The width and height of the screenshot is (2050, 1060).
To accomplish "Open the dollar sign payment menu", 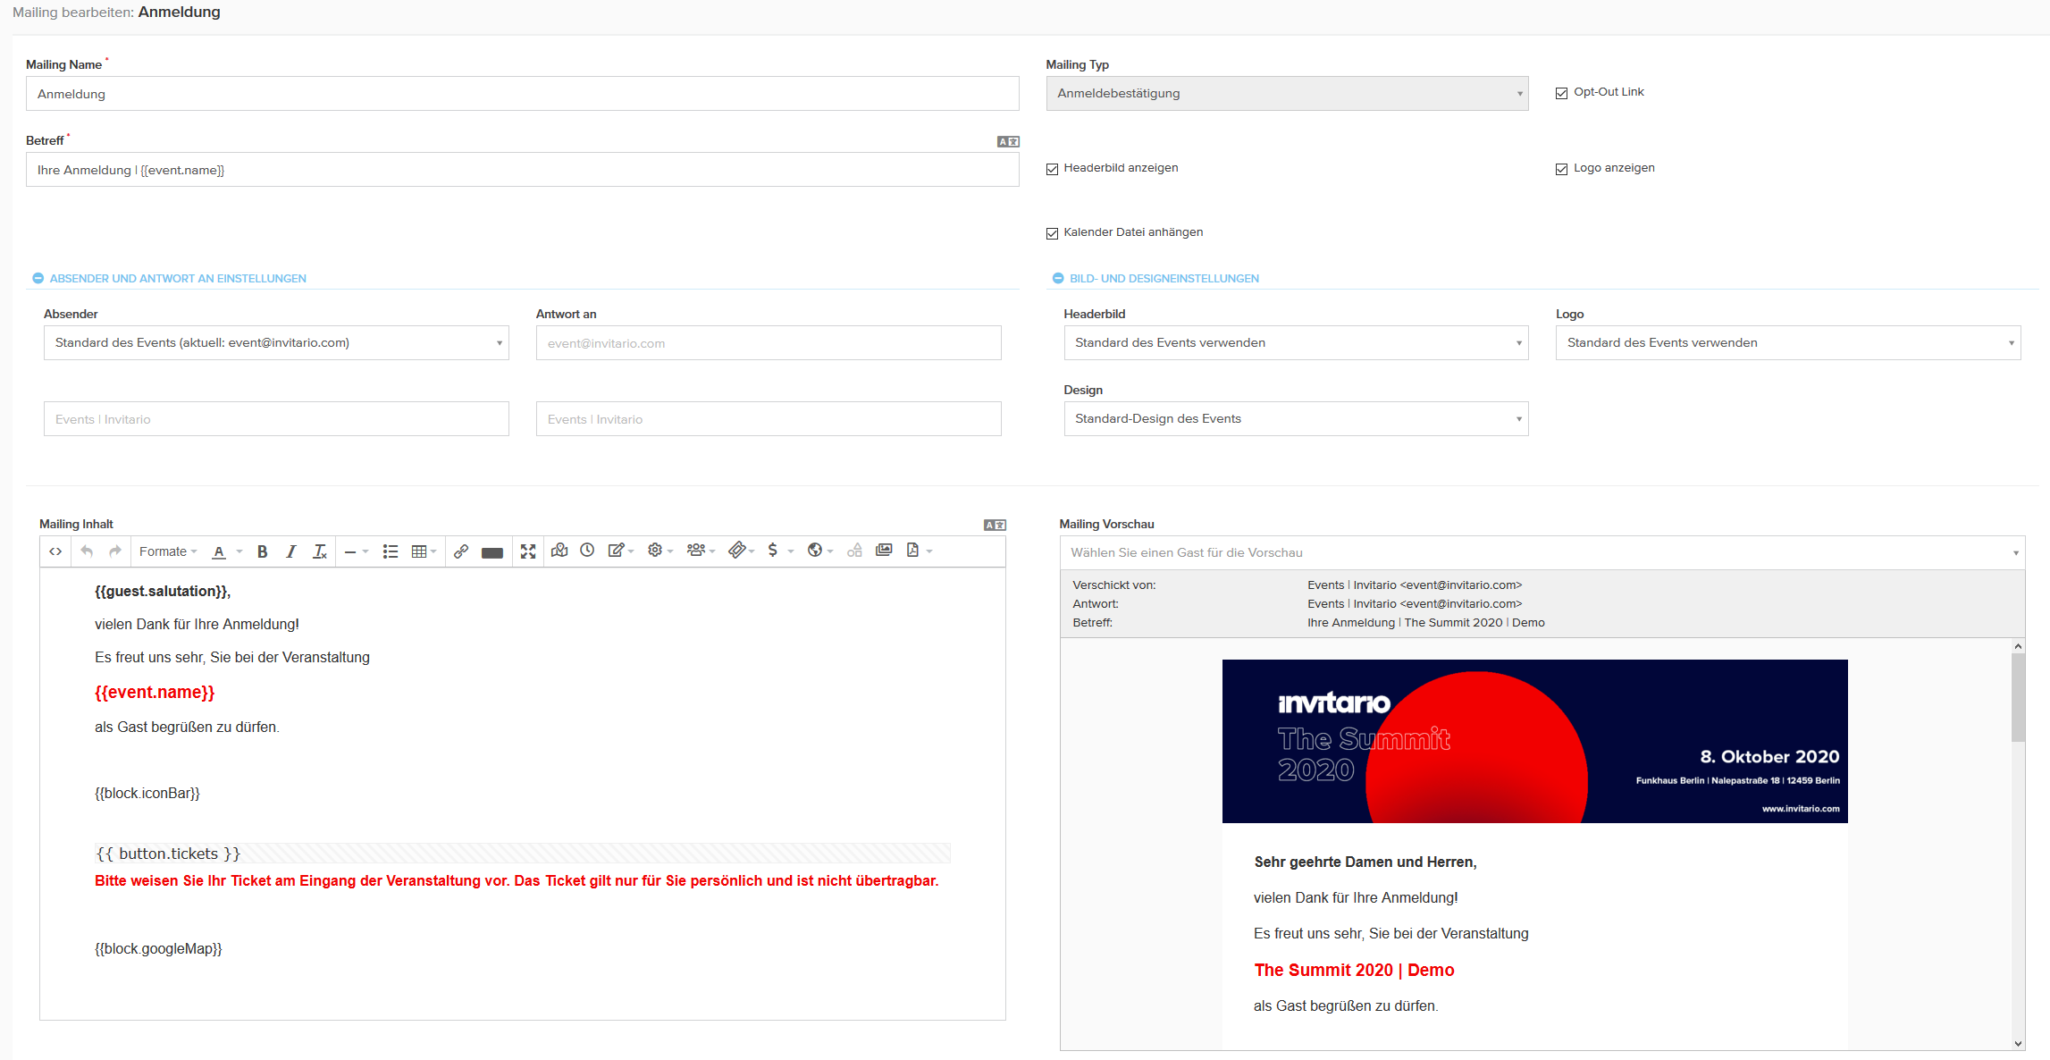I will point(778,551).
